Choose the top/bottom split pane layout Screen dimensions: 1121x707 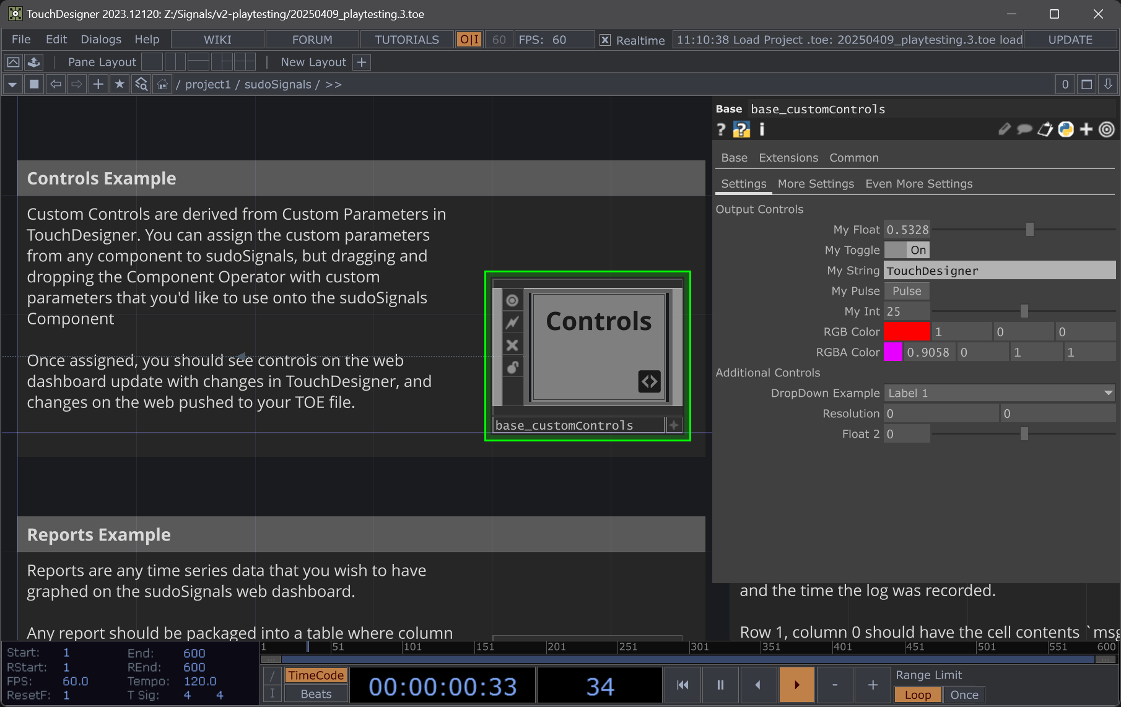pos(198,62)
